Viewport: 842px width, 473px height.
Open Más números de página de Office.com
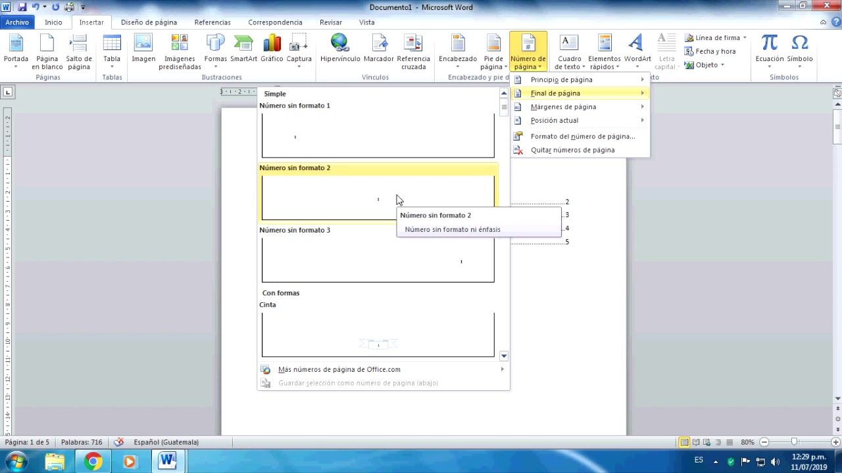(x=384, y=369)
